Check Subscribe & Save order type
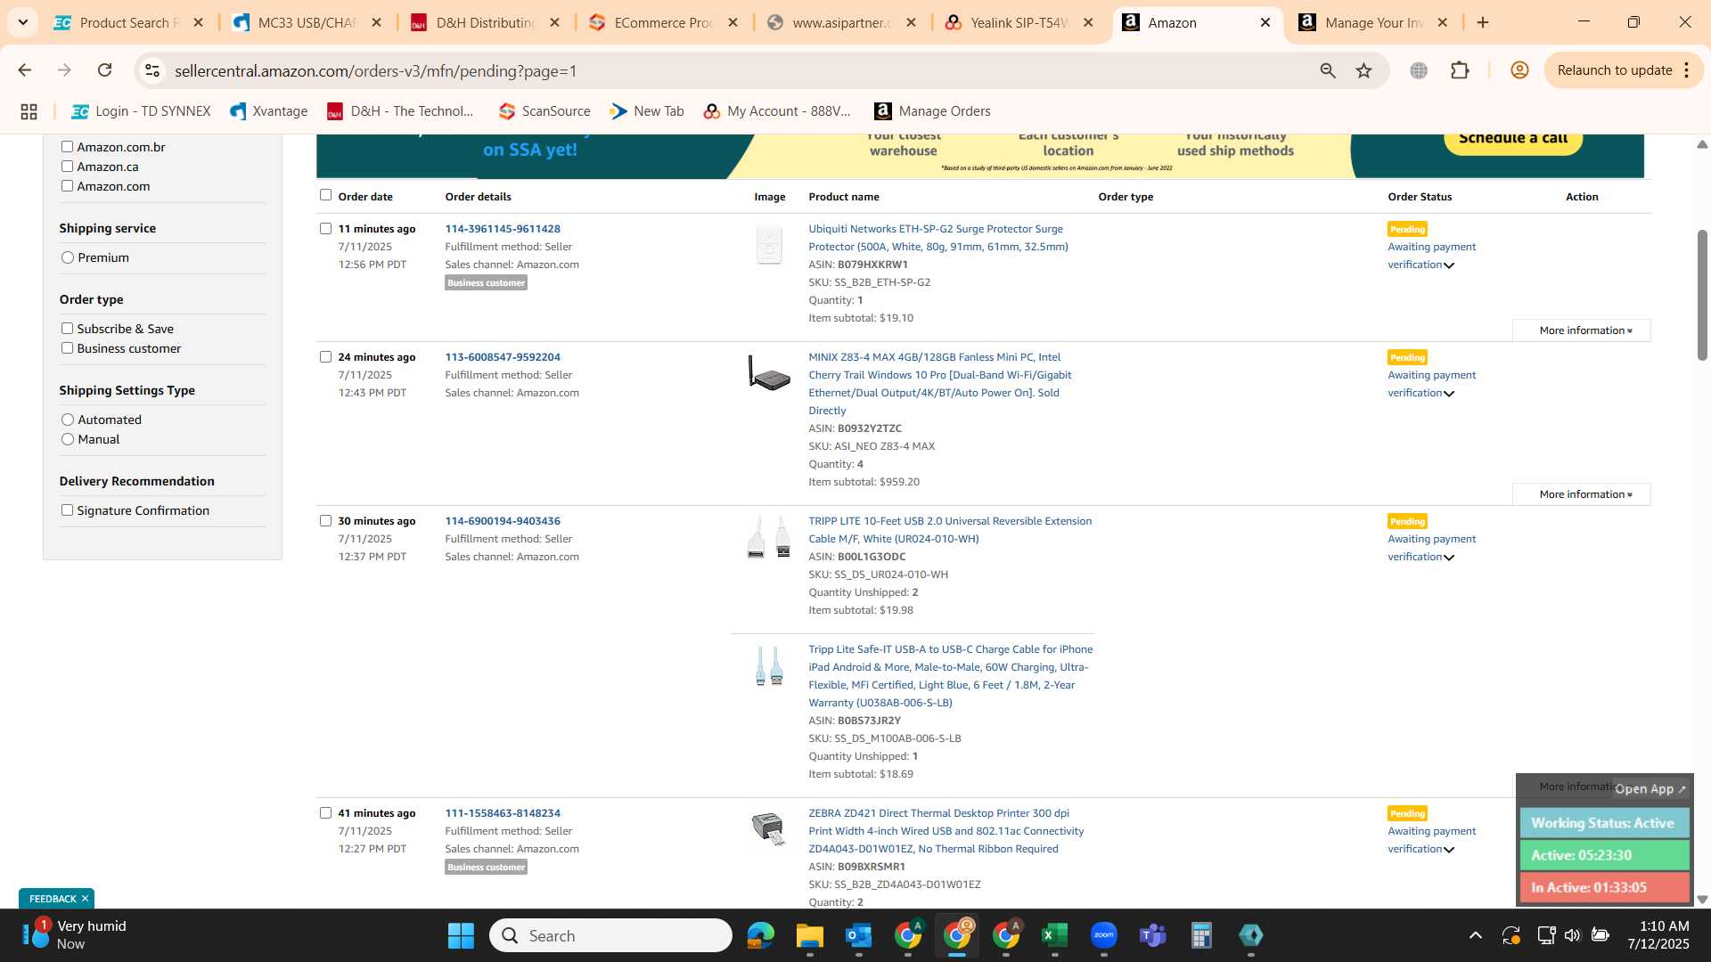The width and height of the screenshot is (1711, 962). tap(67, 329)
